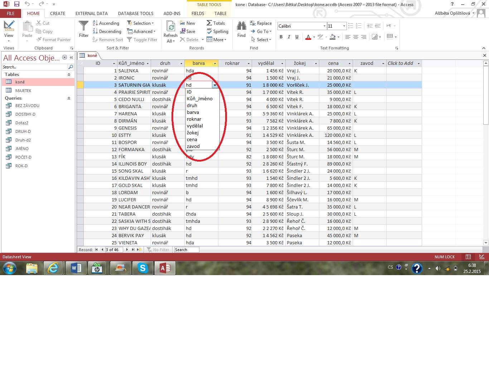Switch to Design View in status bar

tap(482, 257)
